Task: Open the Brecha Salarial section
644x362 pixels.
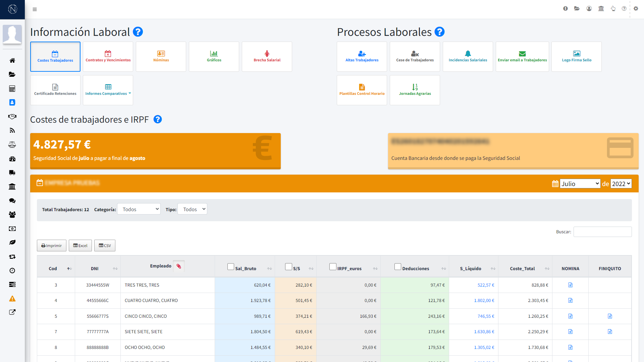Action: 267,56
